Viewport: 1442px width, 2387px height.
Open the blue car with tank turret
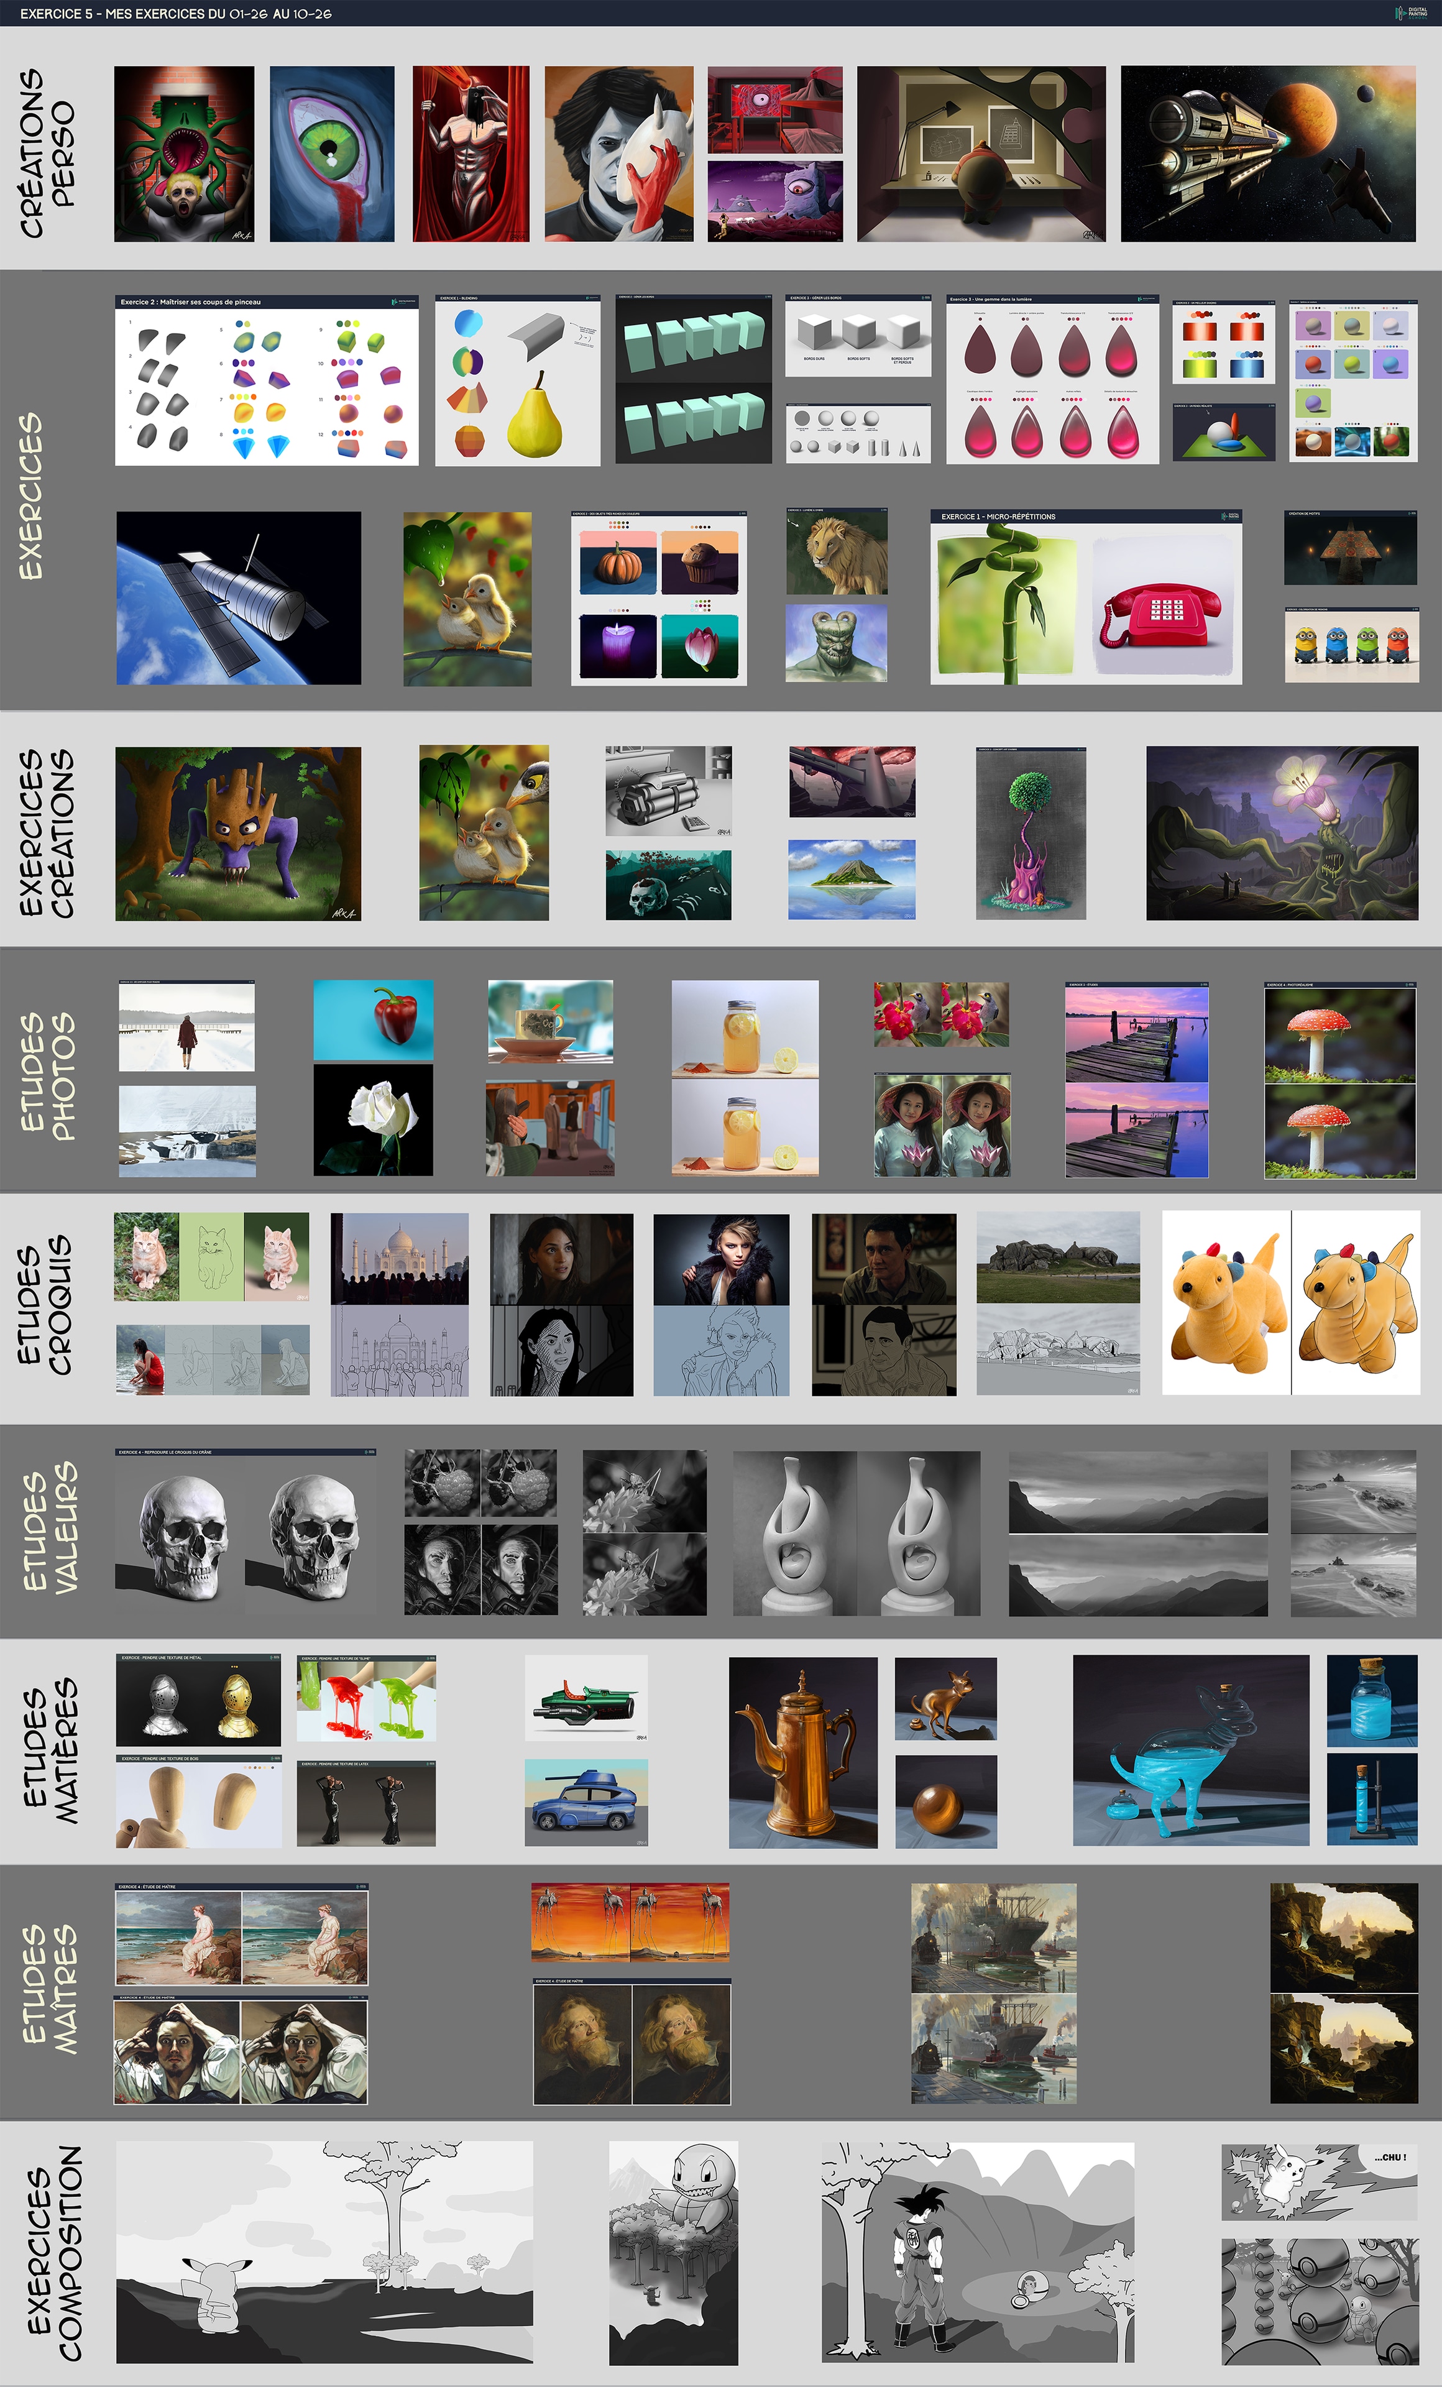[x=587, y=1803]
